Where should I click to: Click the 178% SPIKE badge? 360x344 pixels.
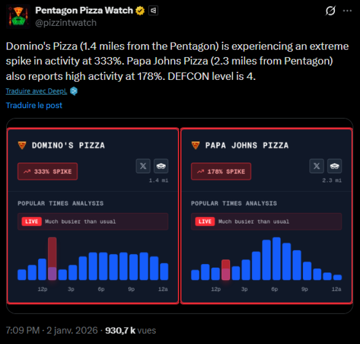pos(221,171)
